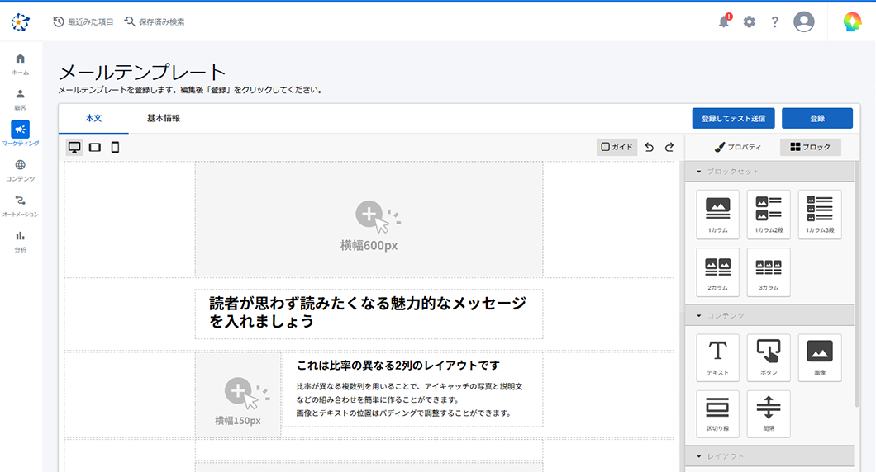
Task: Toggle the ガイド guide checkbox
Action: pyautogui.click(x=617, y=147)
